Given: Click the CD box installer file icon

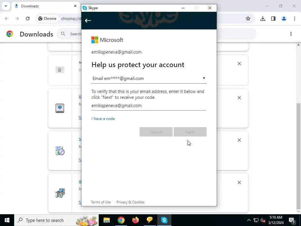Looking at the screenshot, I should [x=60, y=151].
